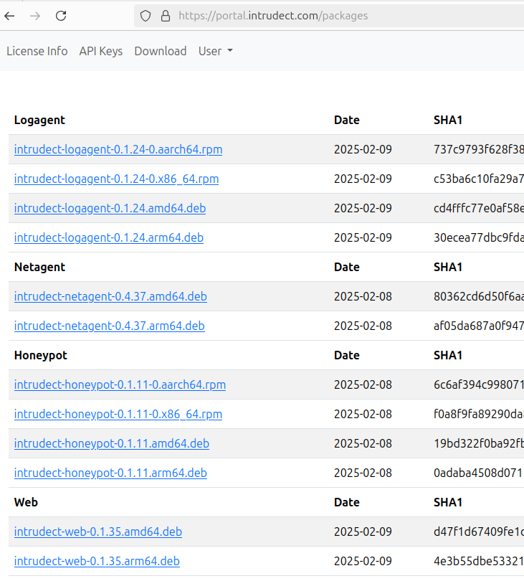Click date of honeypot amd64.deb row
The height and width of the screenshot is (581, 524).
coord(363,443)
